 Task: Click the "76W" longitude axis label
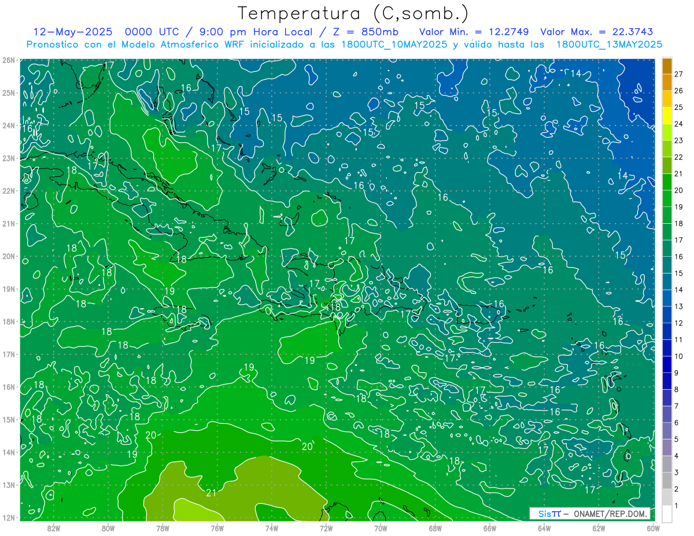coord(217,528)
